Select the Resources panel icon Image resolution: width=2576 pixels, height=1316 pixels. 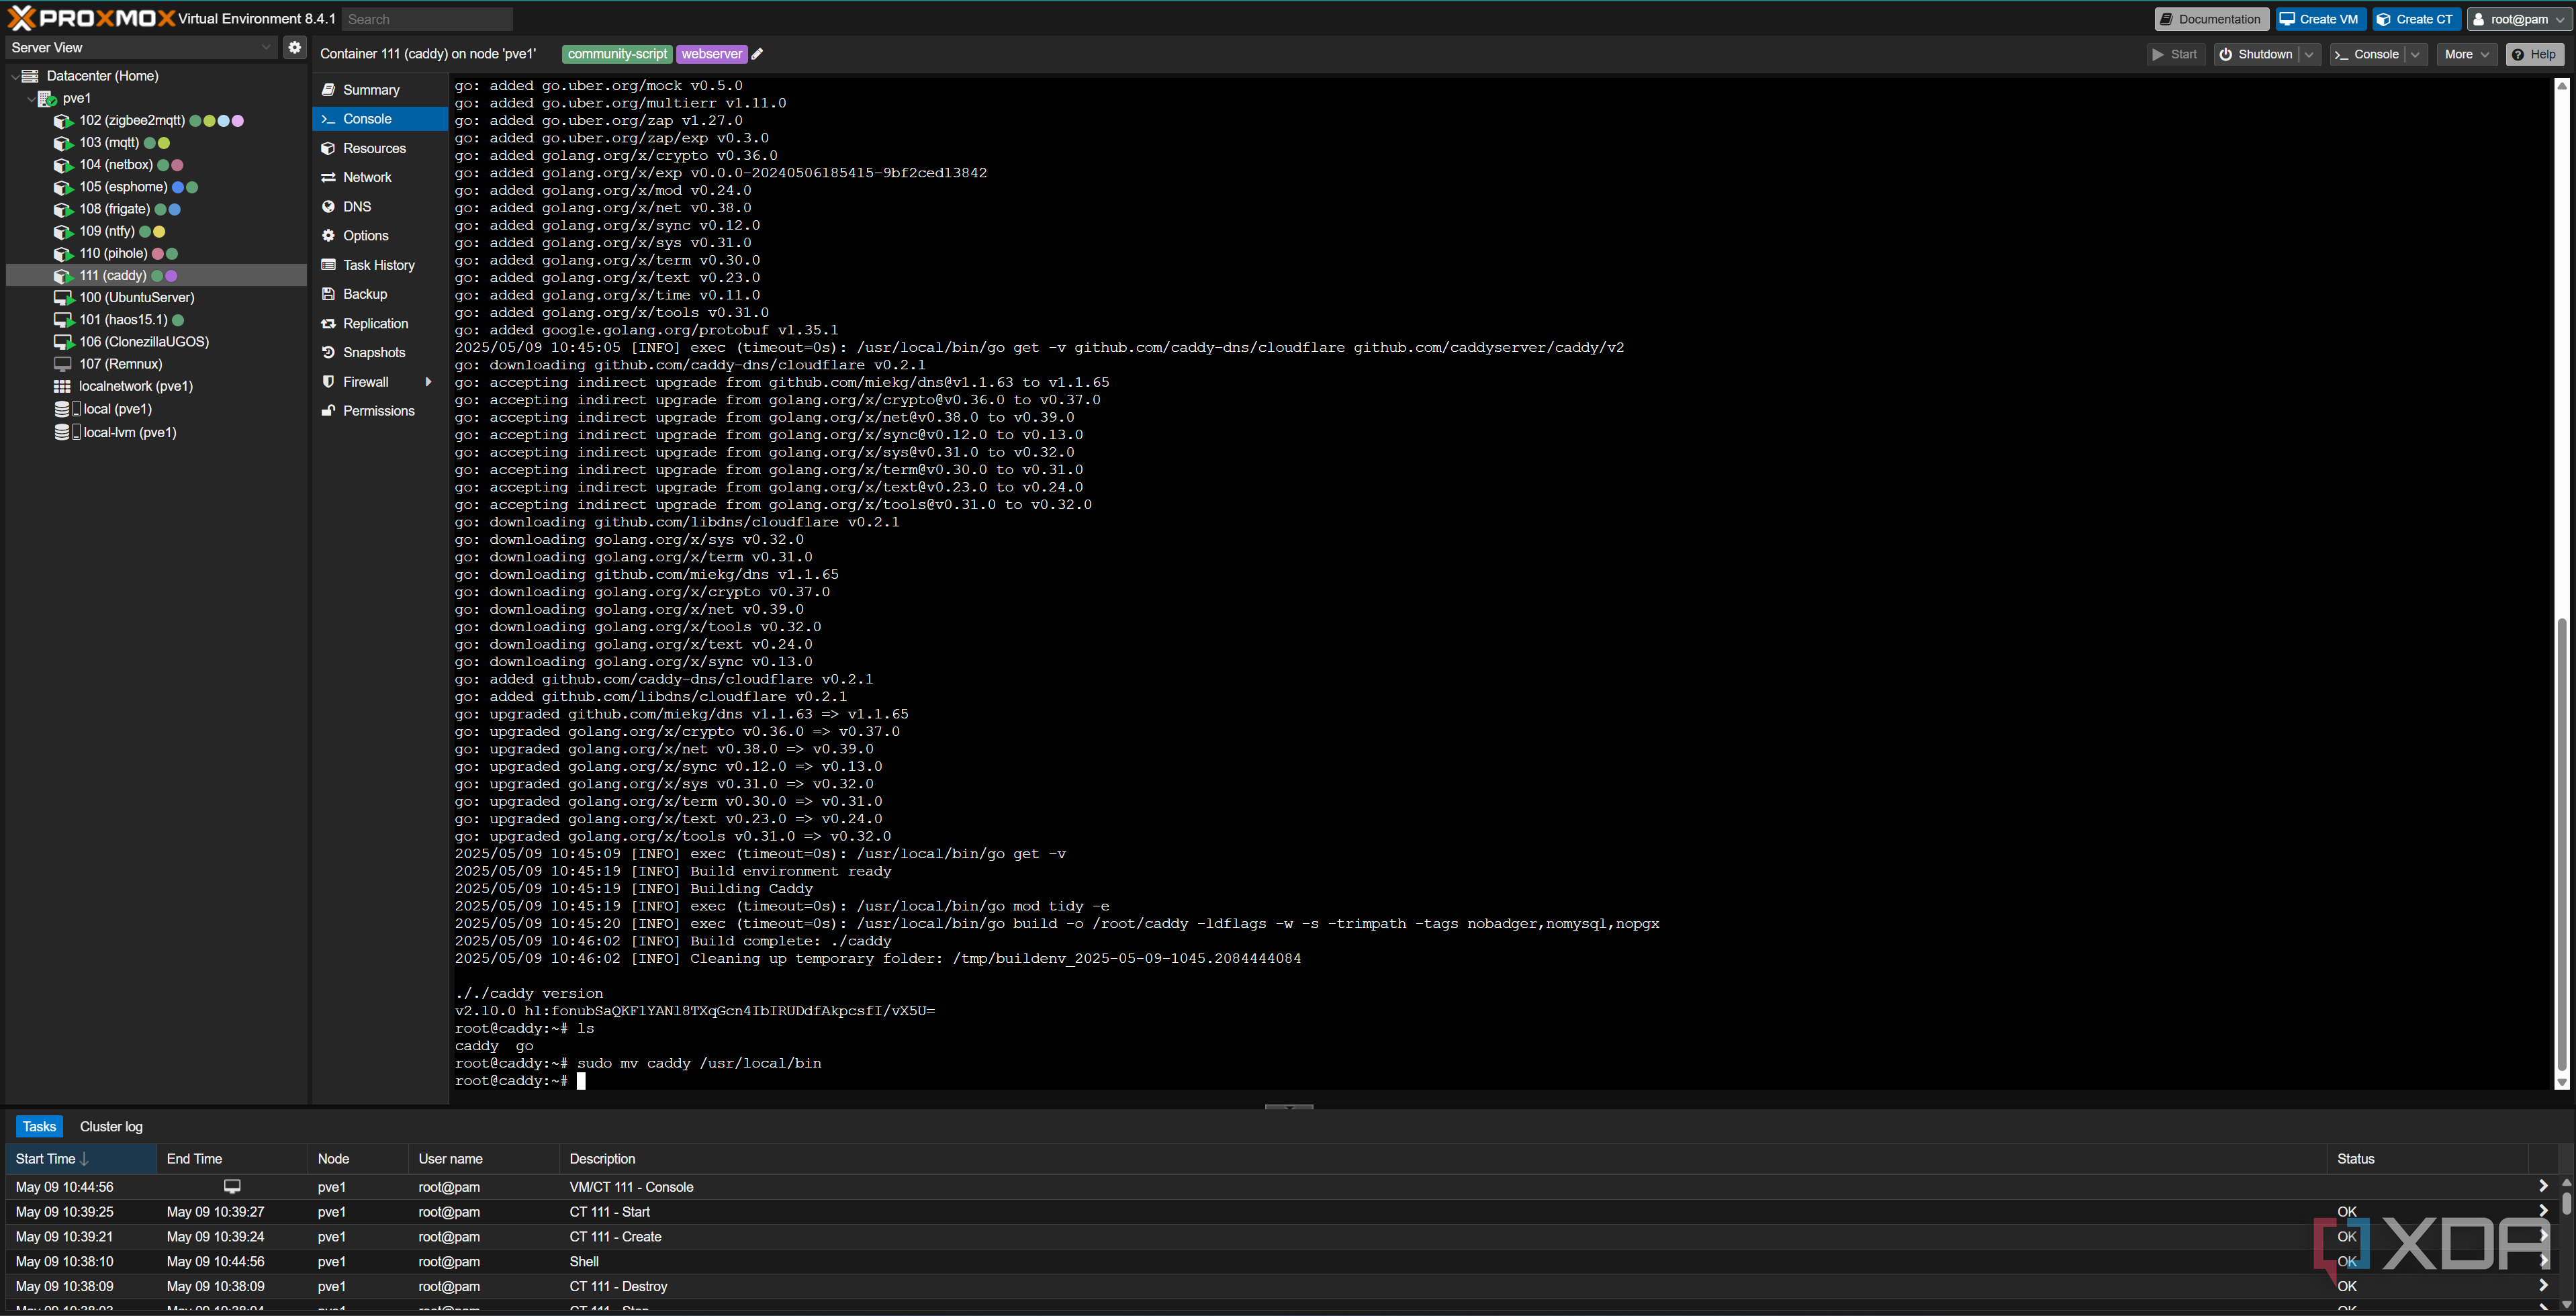[x=329, y=148]
